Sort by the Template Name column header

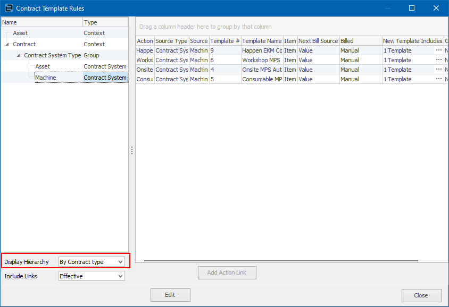tap(261, 41)
